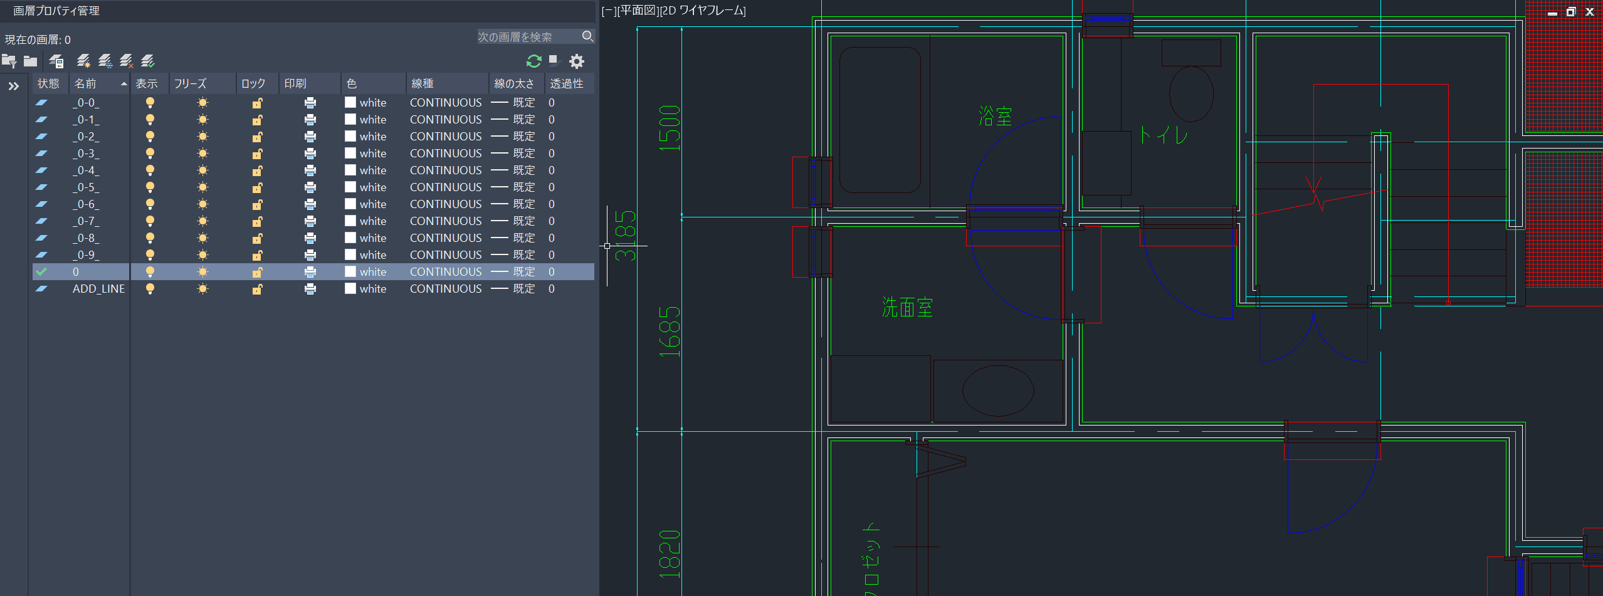Create new layer frozen in all viewports
Image resolution: width=1603 pixels, height=596 pixels.
[x=105, y=61]
